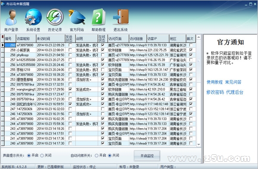Open the 用户登录 user login icon
Viewport: 258px width, 169px height.
pos(11,18)
